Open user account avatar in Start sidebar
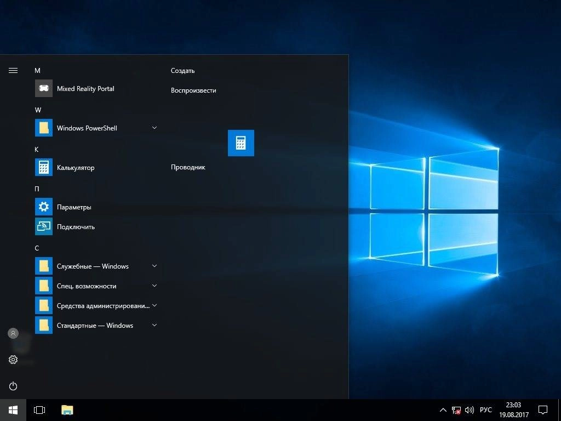Image resolution: width=561 pixels, height=421 pixels. (13, 333)
